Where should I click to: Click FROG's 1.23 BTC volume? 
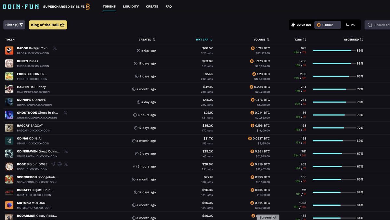tap(261, 74)
